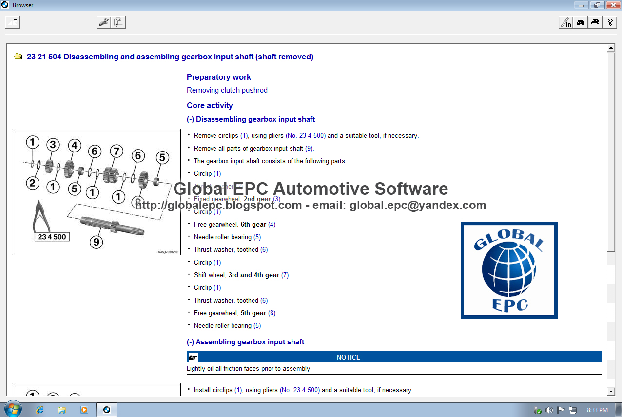622x417 pixels.
Task: Select the measurement units ruler icon
Action: click(x=565, y=22)
